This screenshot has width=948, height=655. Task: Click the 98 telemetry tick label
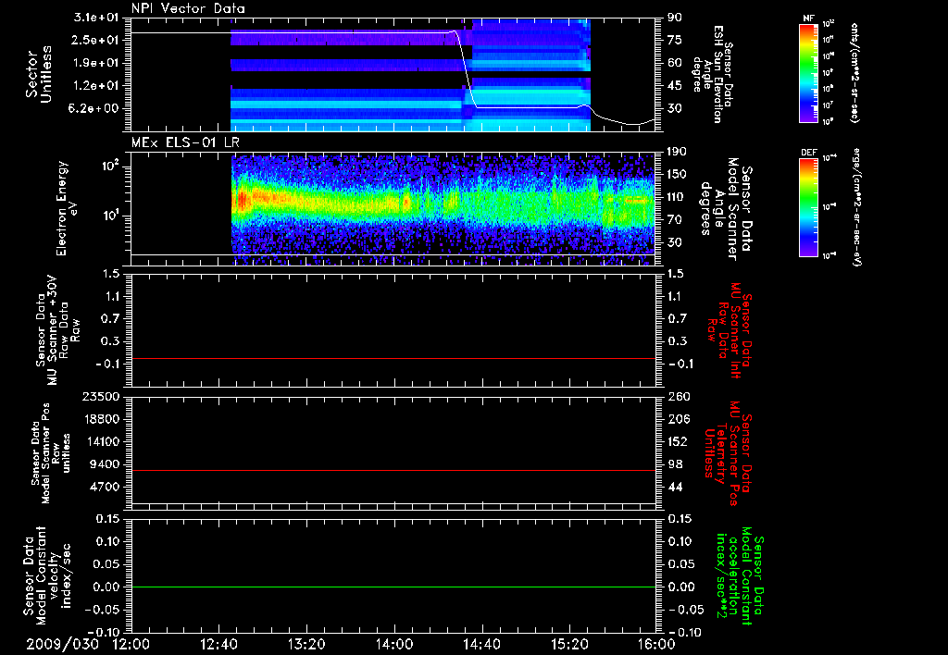(x=674, y=464)
